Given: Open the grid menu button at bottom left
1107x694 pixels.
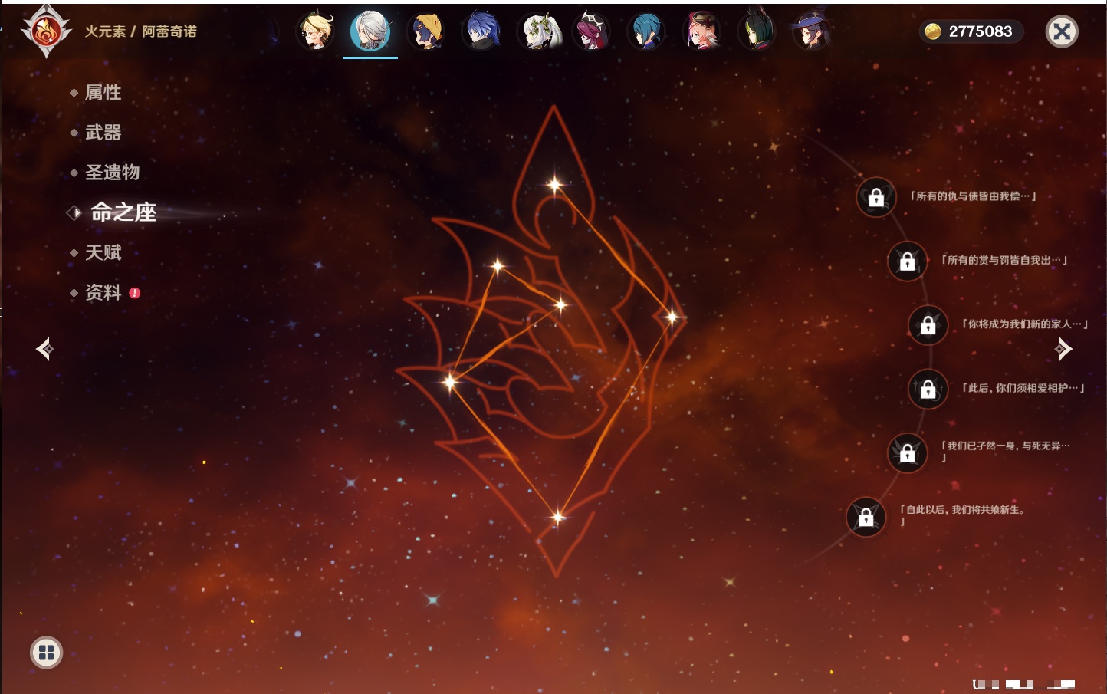Looking at the screenshot, I should (x=46, y=653).
